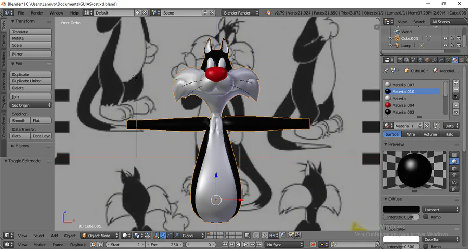Screen dimensions: 468x249
Task: Click the Duplicate Linked button
Action: 31,81
